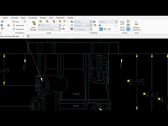Click the layer on/off icon with green dot

pyautogui.click(x=40, y=22)
